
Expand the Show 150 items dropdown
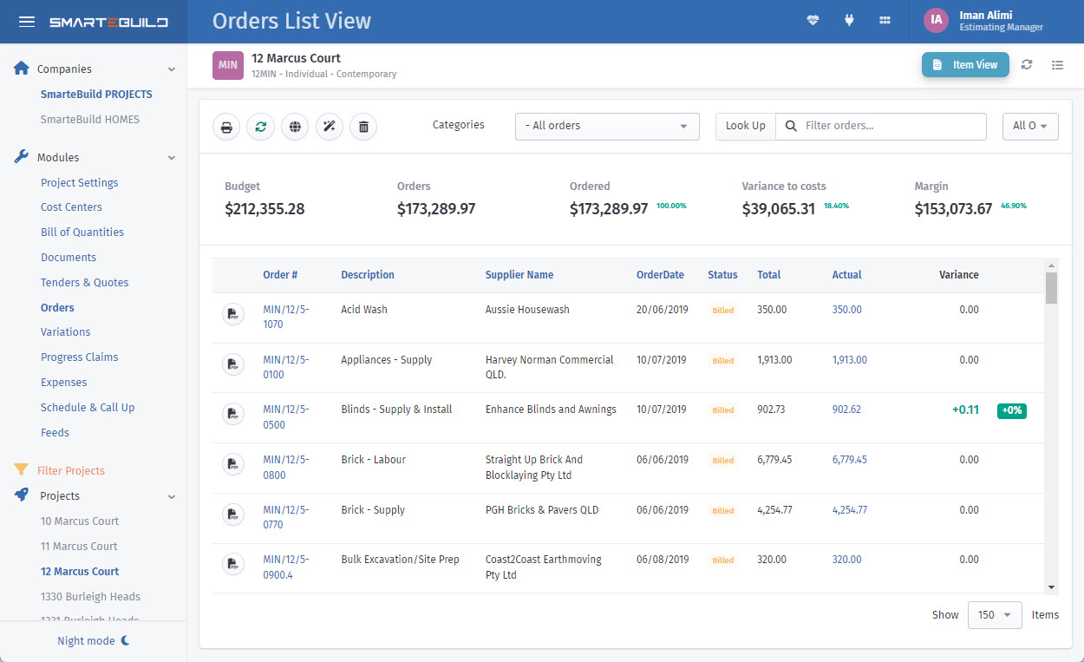tap(994, 614)
